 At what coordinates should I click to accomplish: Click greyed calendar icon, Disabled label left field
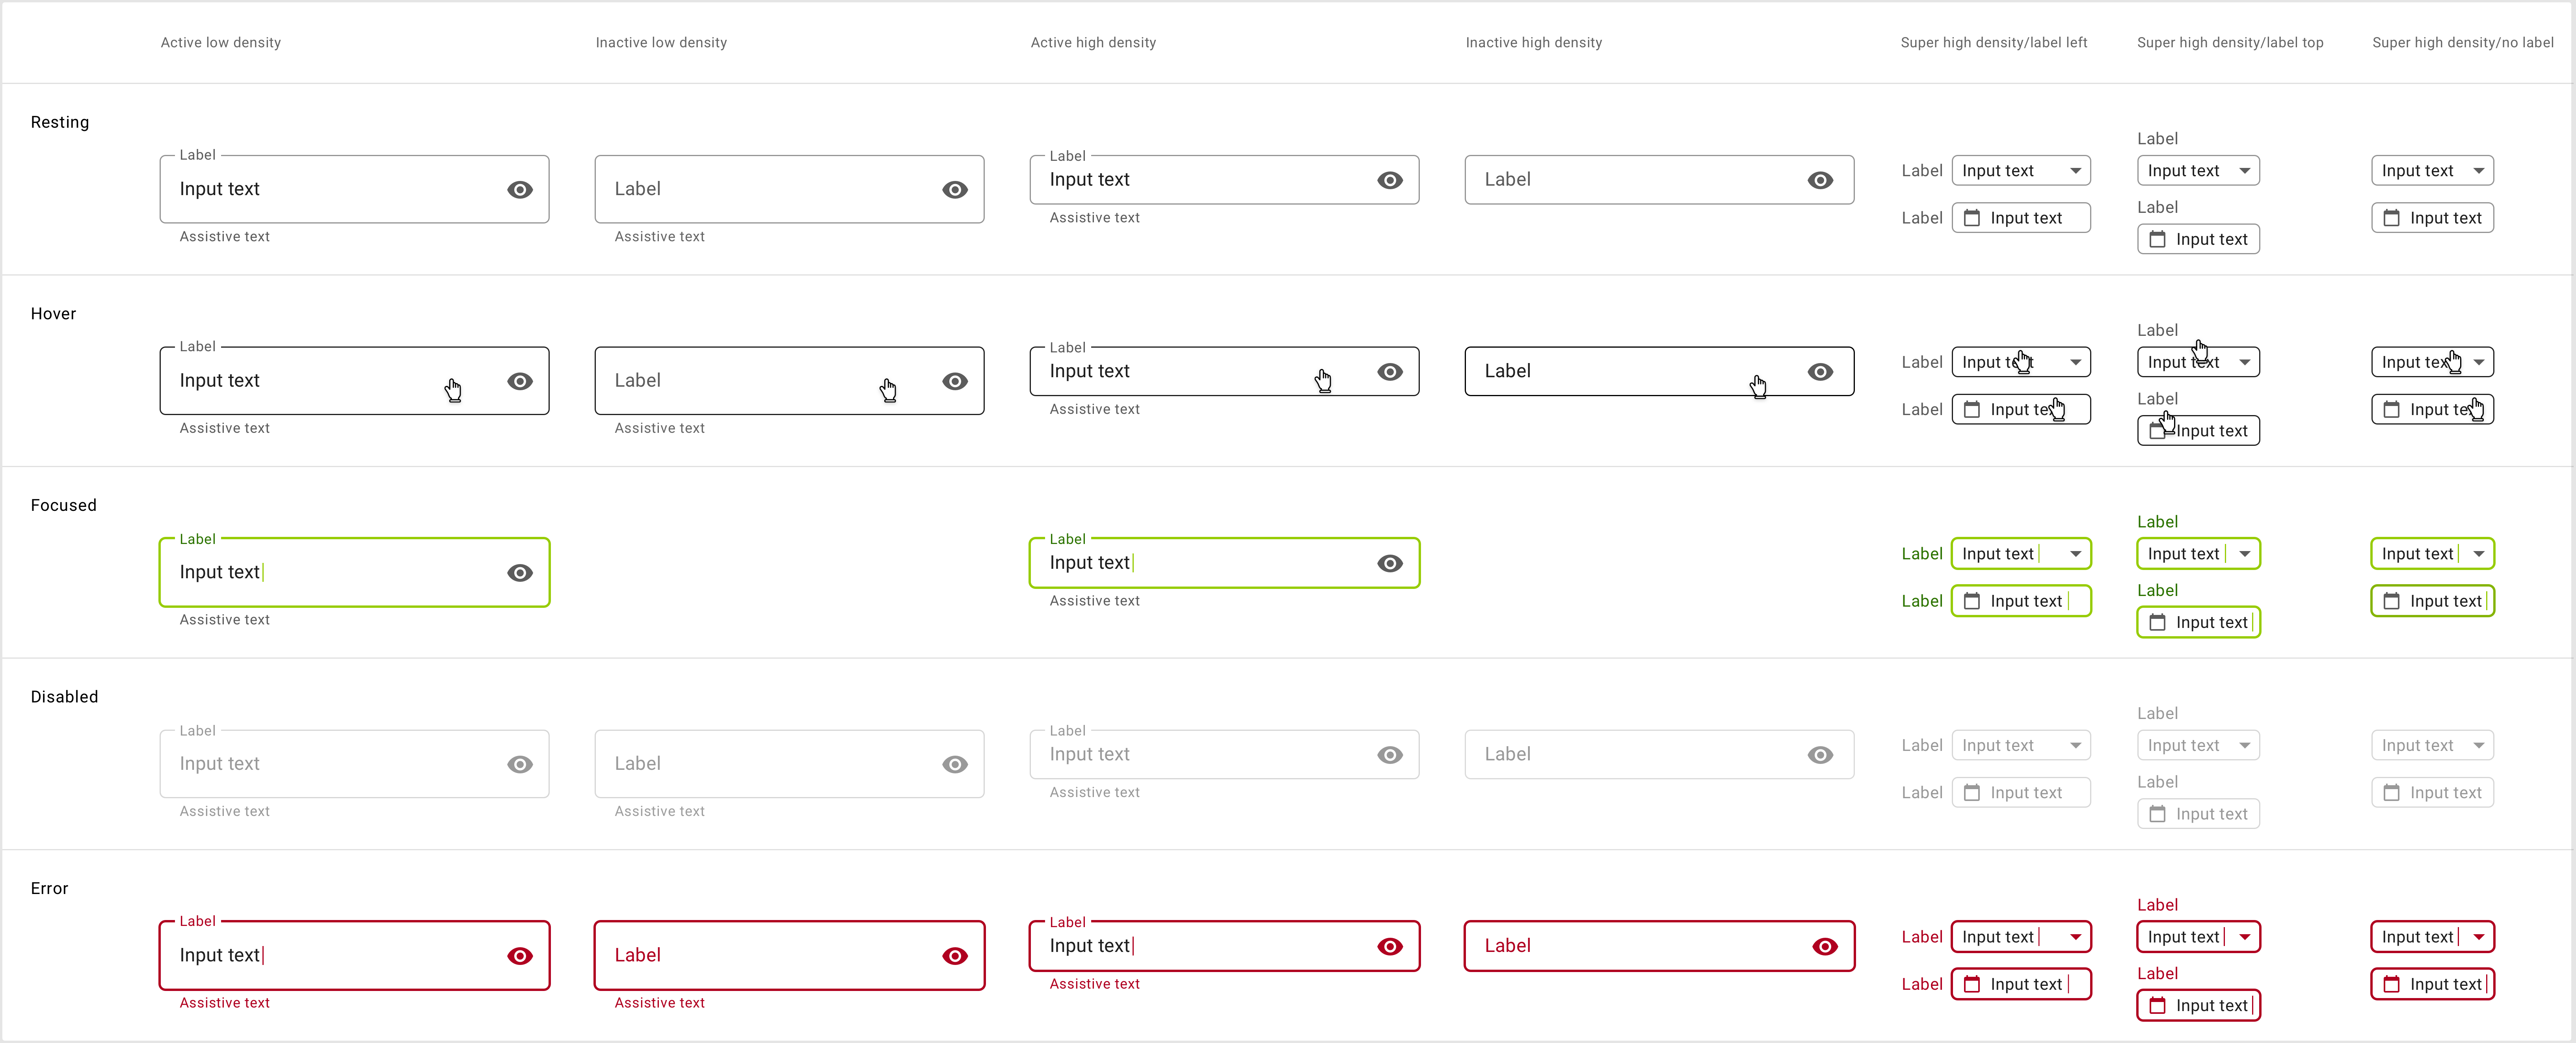(x=1971, y=792)
